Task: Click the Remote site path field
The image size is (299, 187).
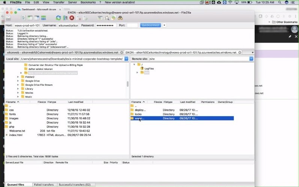Action: click(x=199, y=59)
